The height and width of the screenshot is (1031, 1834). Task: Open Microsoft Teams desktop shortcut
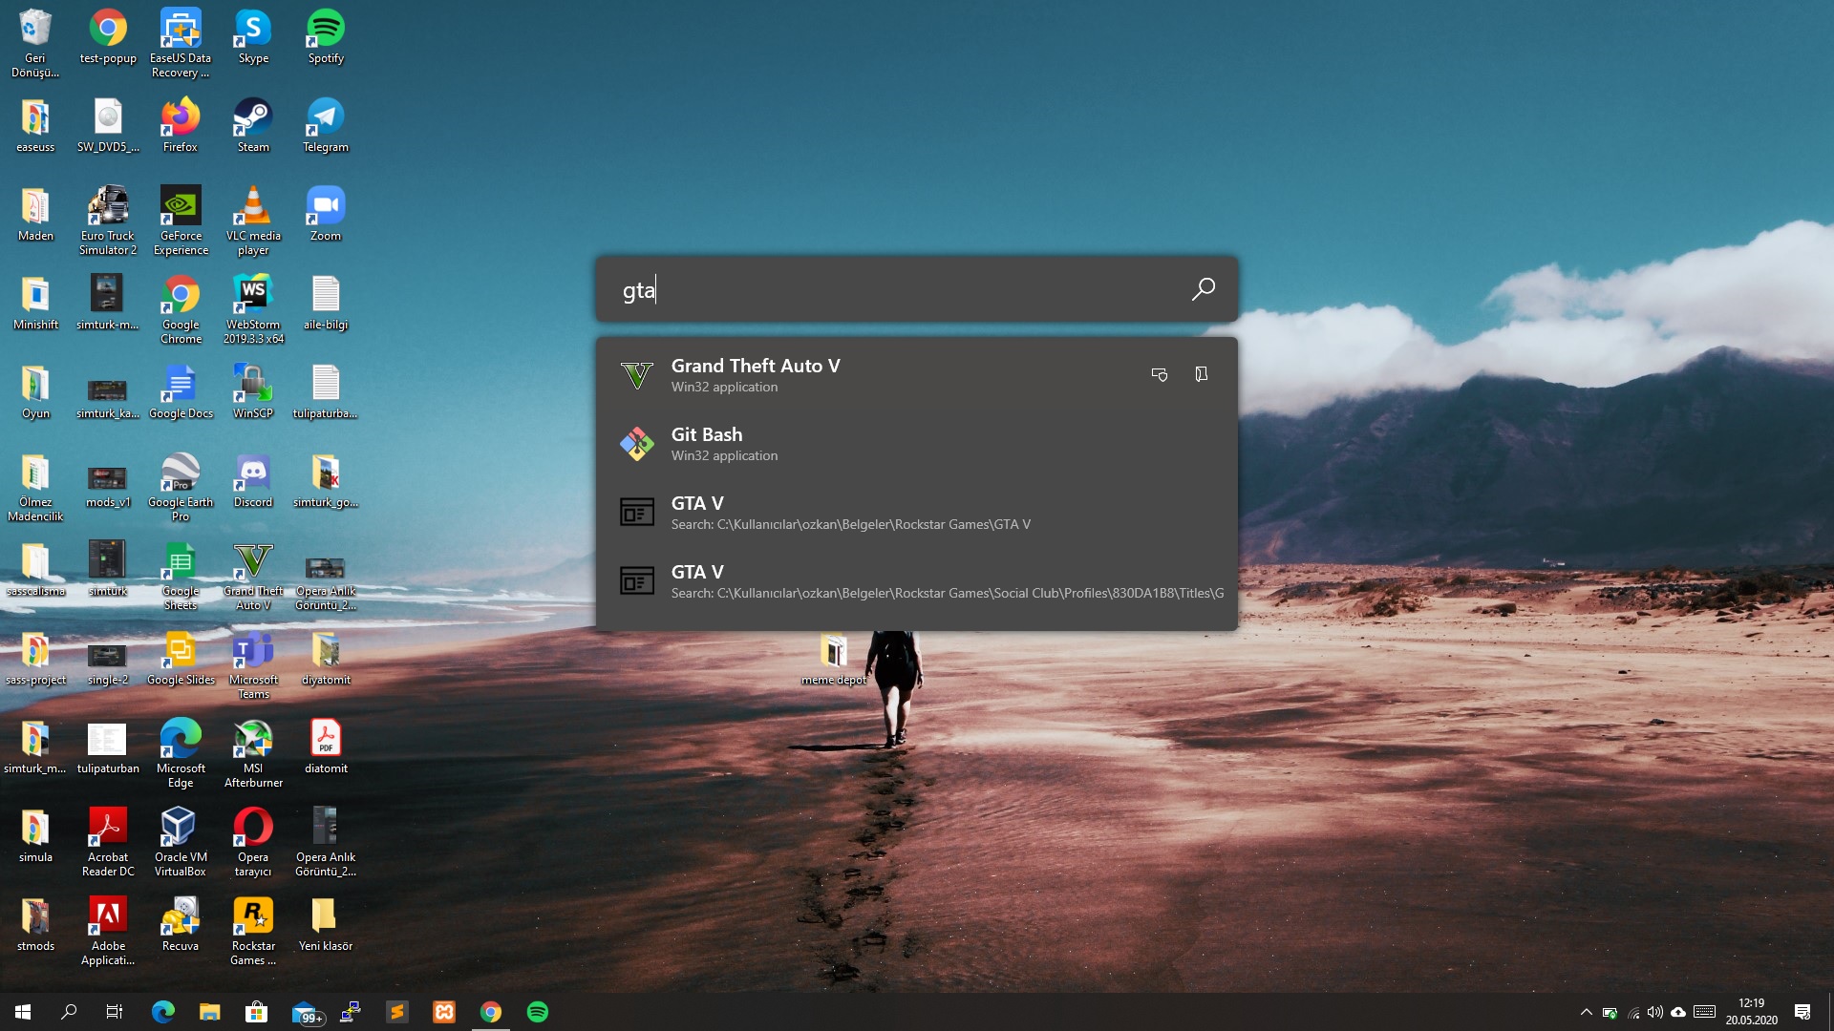pos(253,665)
